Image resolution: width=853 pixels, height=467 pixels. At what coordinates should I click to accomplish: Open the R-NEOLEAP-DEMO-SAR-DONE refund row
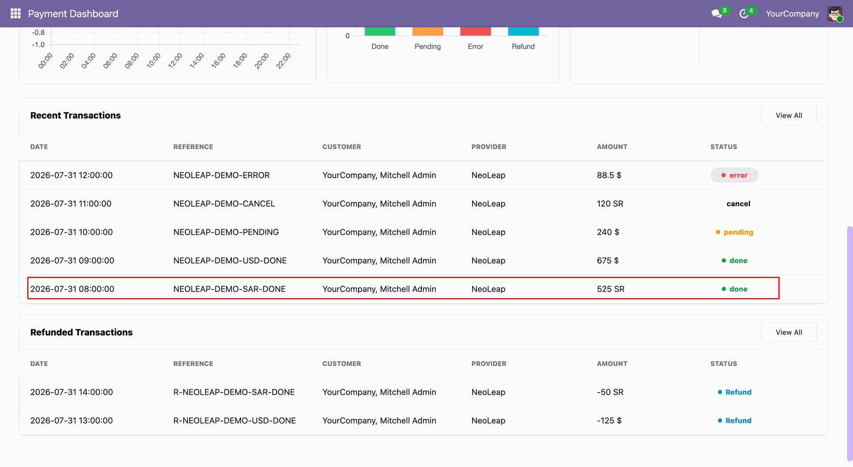point(423,392)
